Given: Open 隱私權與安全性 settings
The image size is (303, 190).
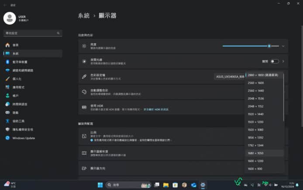Looking at the screenshot, I should pyautogui.click(x=23, y=129).
